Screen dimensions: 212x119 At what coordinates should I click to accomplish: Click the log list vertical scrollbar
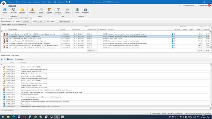(211, 86)
